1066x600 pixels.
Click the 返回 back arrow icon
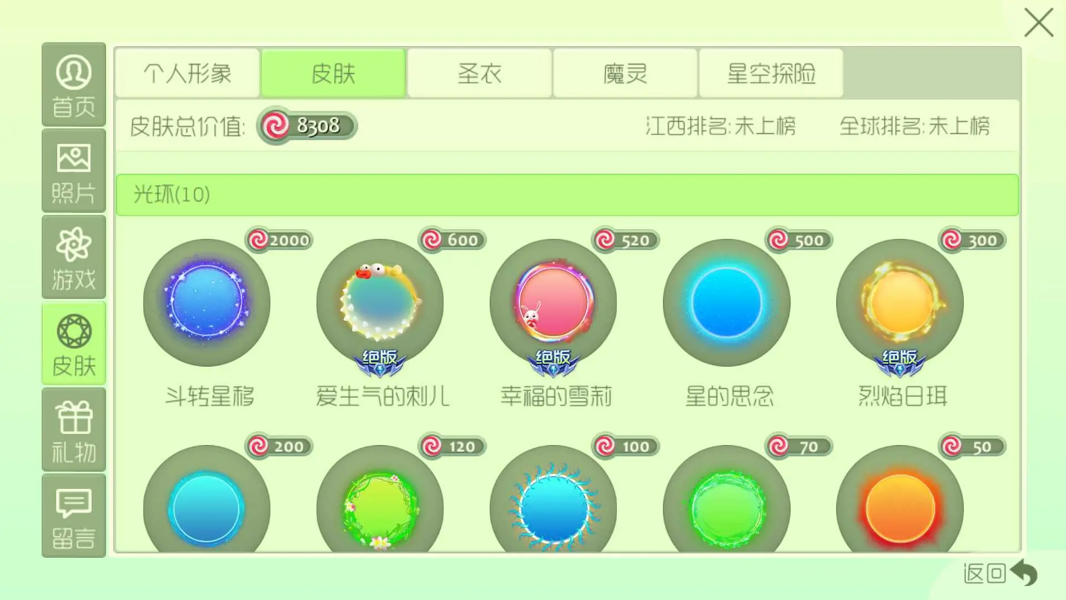[x=1024, y=572]
